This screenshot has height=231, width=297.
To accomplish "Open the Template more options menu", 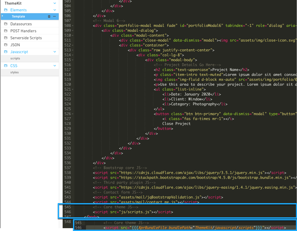I will 55,17.
